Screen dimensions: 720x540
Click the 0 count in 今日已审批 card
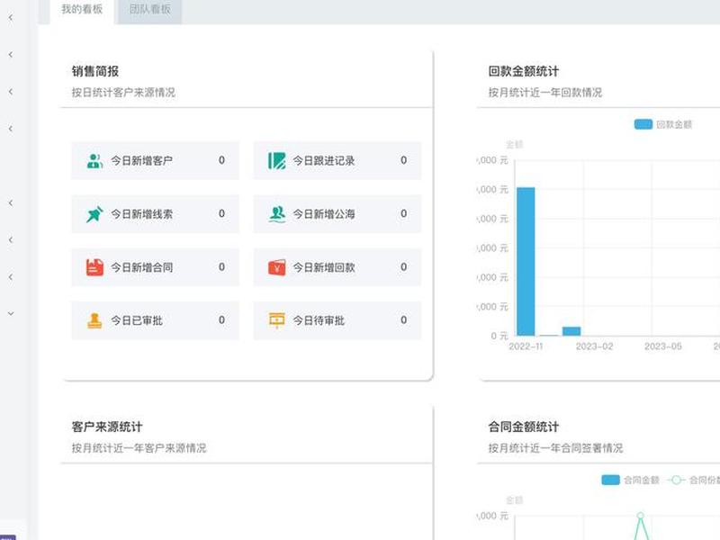(221, 320)
